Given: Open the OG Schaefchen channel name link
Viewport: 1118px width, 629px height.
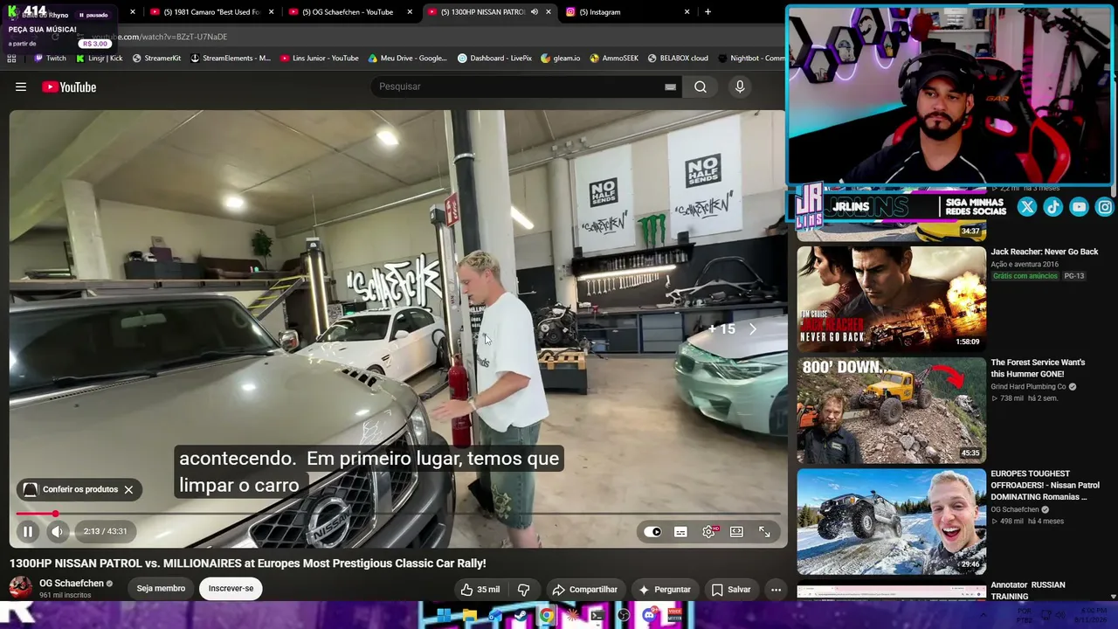Looking at the screenshot, I should point(72,583).
